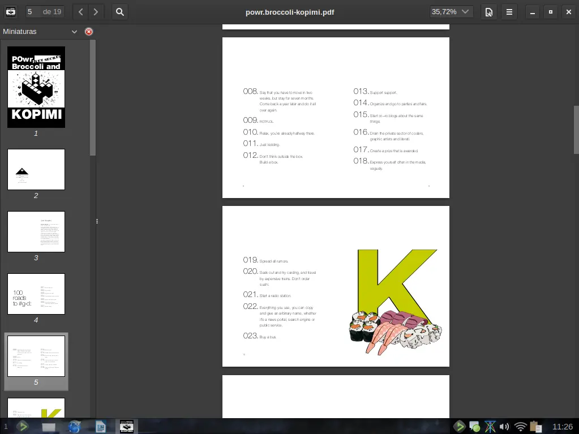
Task: Go to the previous page with the left arrow
Action: point(80,12)
